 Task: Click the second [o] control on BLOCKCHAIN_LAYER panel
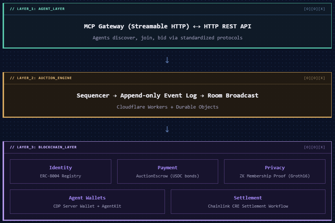(x=314, y=147)
